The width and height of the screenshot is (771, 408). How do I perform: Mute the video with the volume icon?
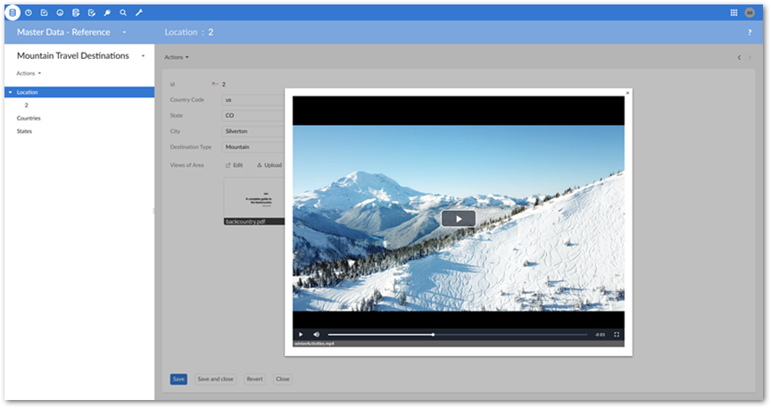pos(316,335)
